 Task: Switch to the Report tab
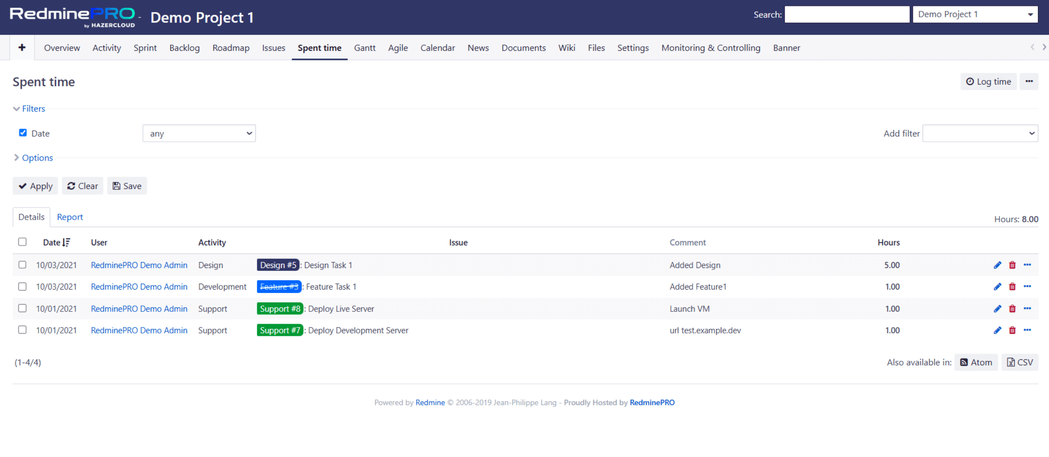[69, 216]
